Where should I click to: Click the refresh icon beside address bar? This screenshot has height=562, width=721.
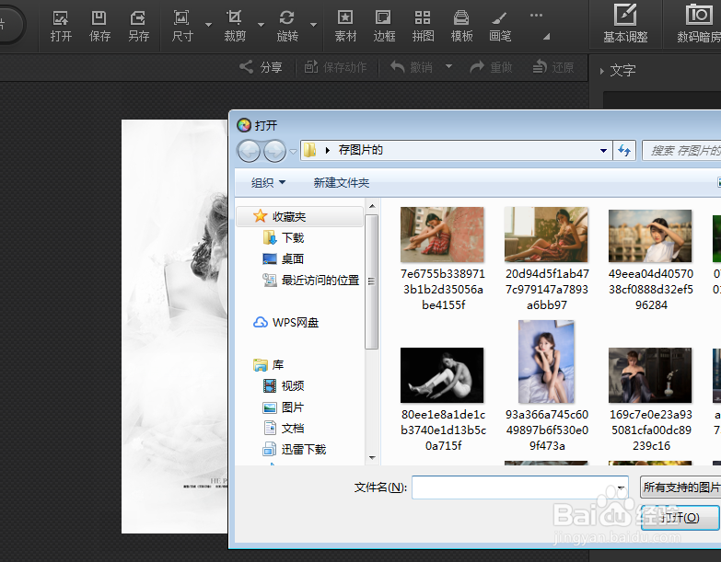[x=624, y=151]
